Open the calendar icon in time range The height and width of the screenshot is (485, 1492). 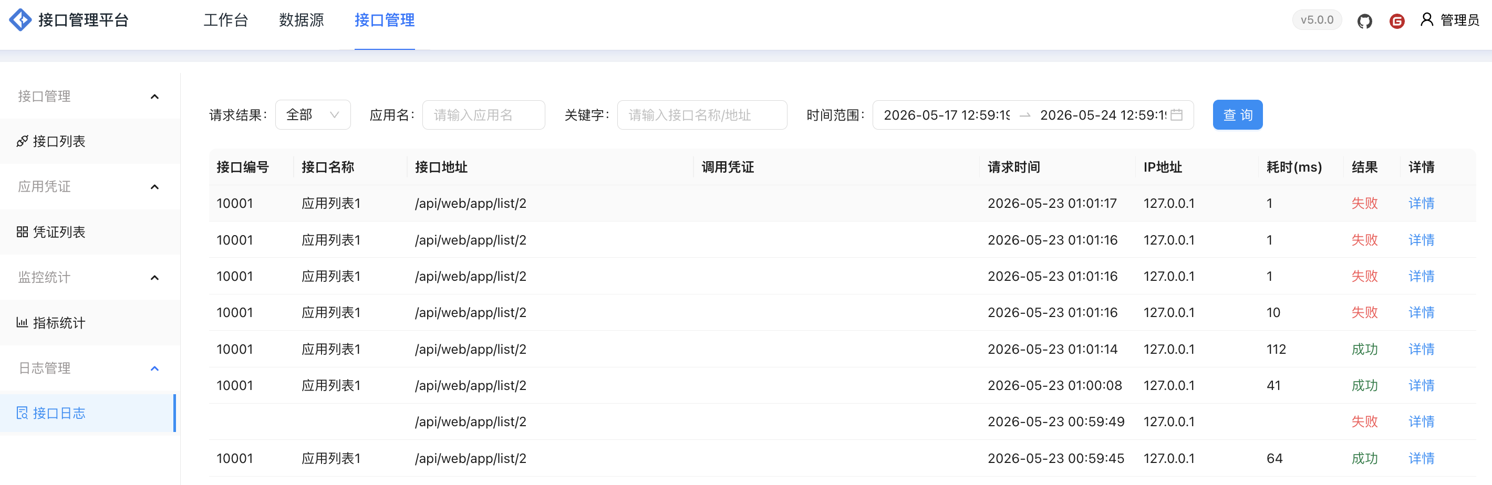point(1176,115)
